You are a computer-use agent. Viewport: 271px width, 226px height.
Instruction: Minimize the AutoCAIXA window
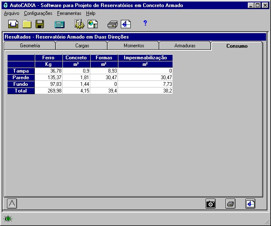pos(251,5)
